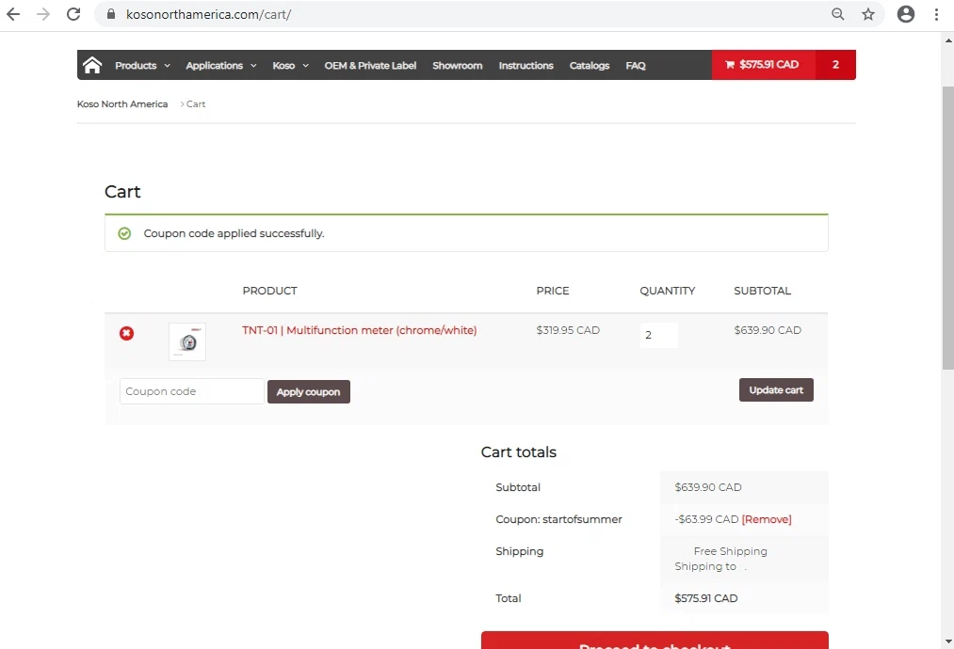
Task: Bookmark this page with the star icon
Action: click(868, 14)
